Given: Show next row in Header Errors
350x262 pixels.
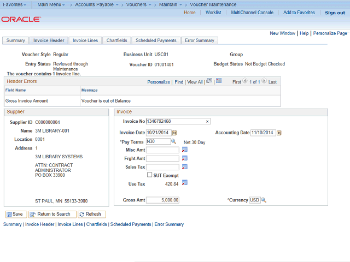Looking at the screenshot, I should click(264, 81).
